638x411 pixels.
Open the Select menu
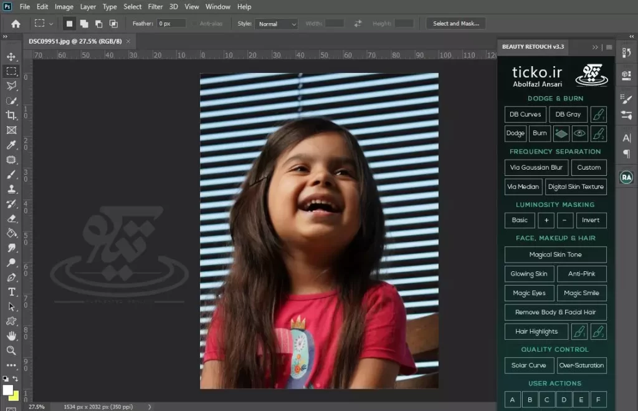132,7
